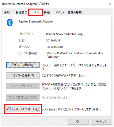Click the システムからデバイスをアンインストールします description

[x=71, y=110]
